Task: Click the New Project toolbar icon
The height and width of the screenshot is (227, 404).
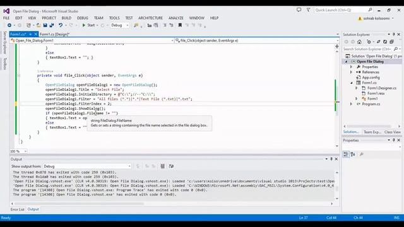Action: [x=28, y=25]
